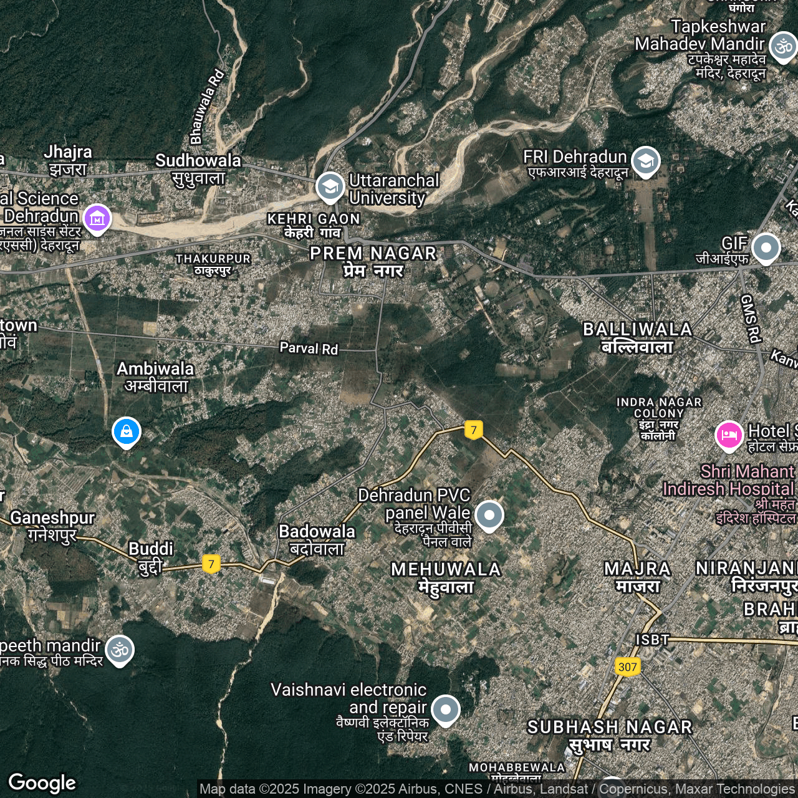Select the Shri Mahant Indiresh Hospital label
Image resolution: width=798 pixels, height=798 pixels.
coord(729,480)
